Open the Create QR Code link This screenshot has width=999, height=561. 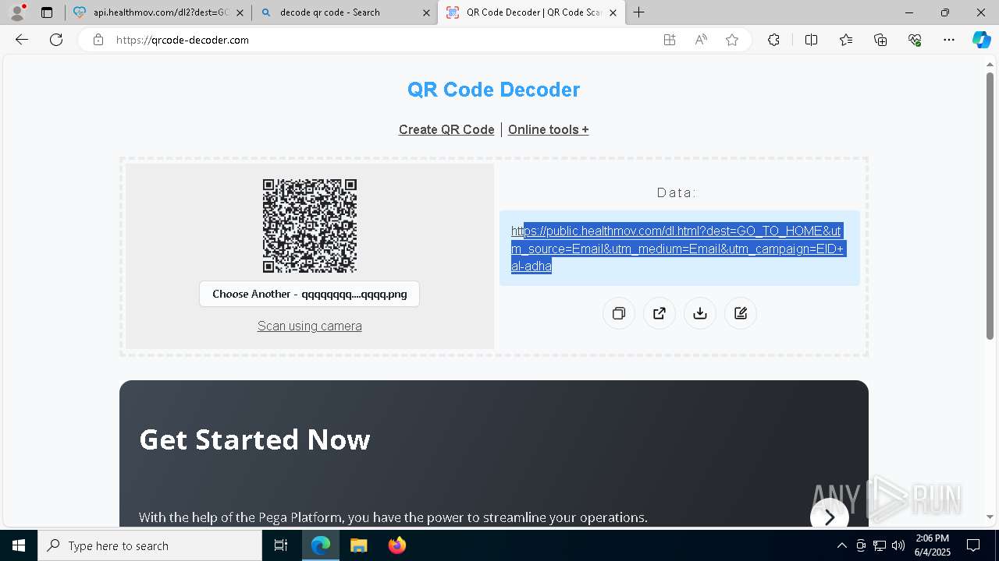click(x=446, y=129)
